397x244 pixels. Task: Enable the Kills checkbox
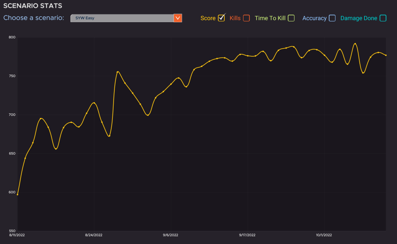coord(246,18)
